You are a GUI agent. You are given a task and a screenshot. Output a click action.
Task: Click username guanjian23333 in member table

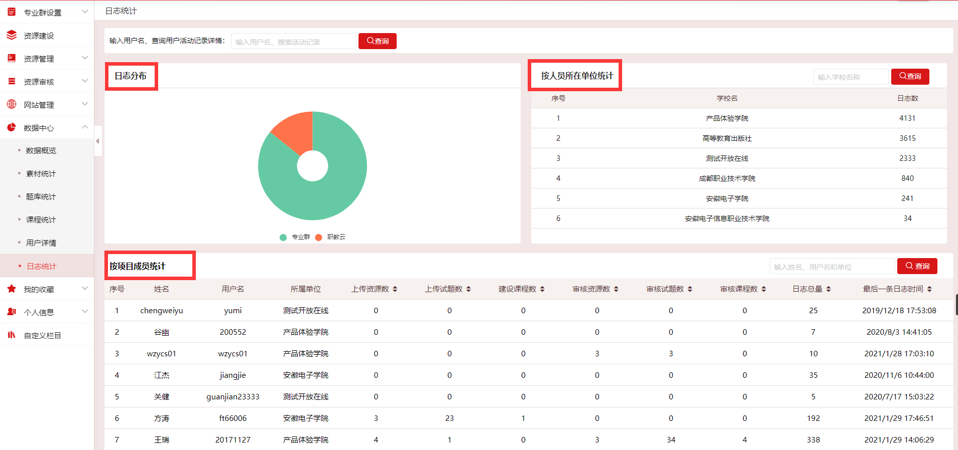233,397
